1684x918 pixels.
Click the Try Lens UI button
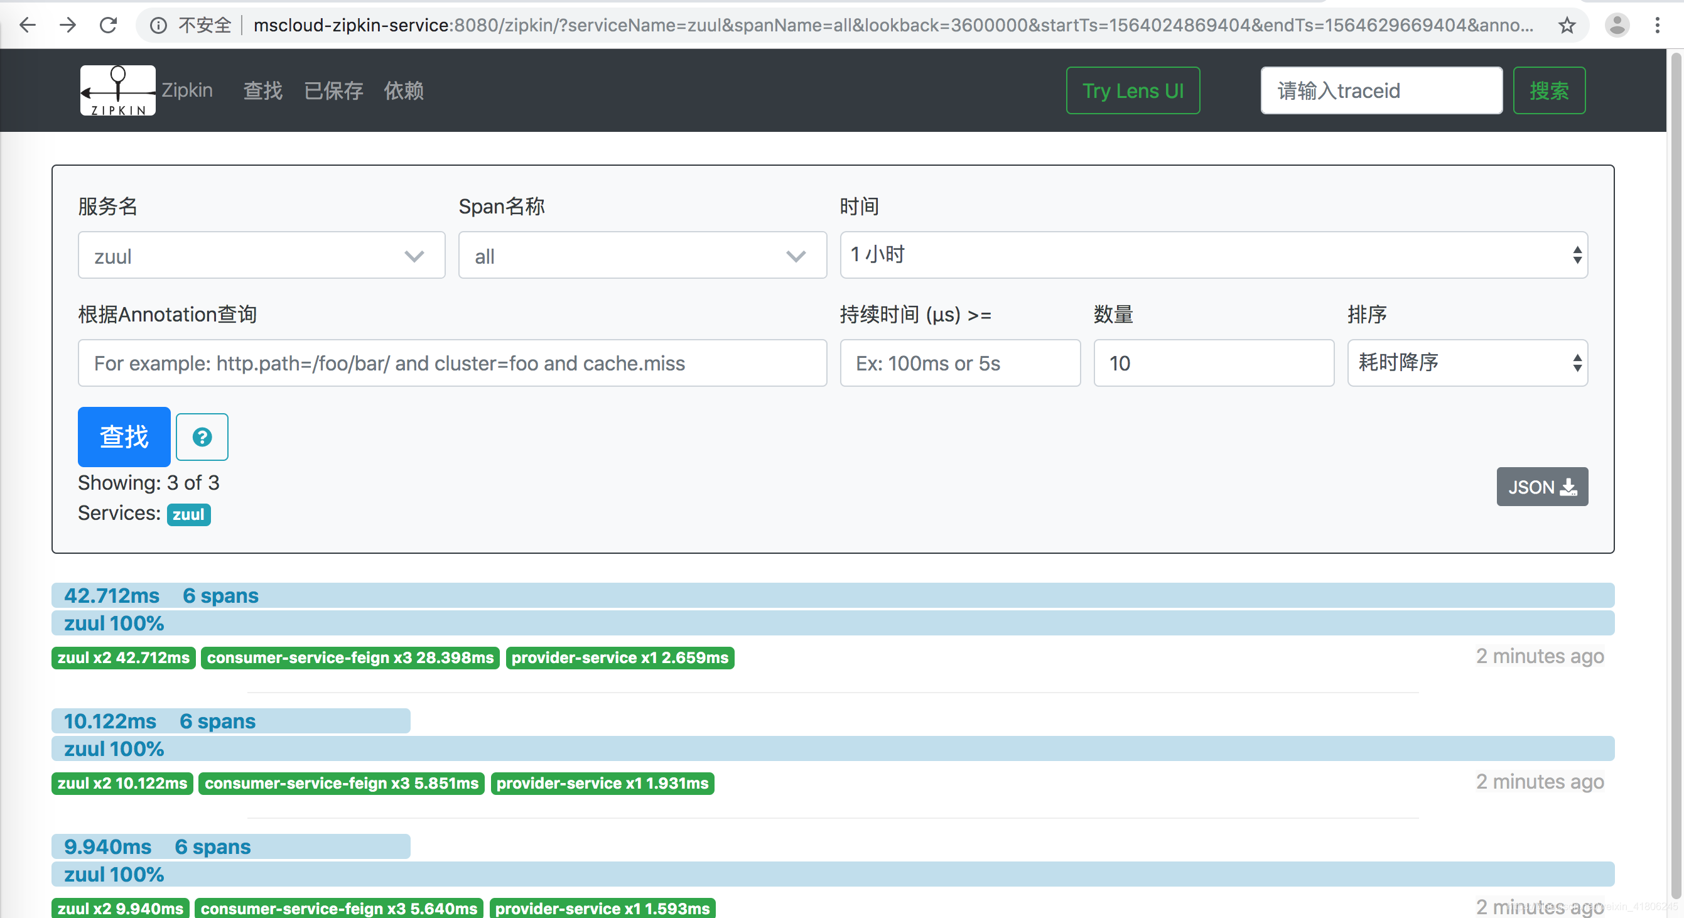click(1133, 90)
